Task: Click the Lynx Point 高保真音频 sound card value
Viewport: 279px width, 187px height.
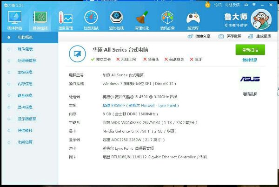Action: [x=128, y=148]
